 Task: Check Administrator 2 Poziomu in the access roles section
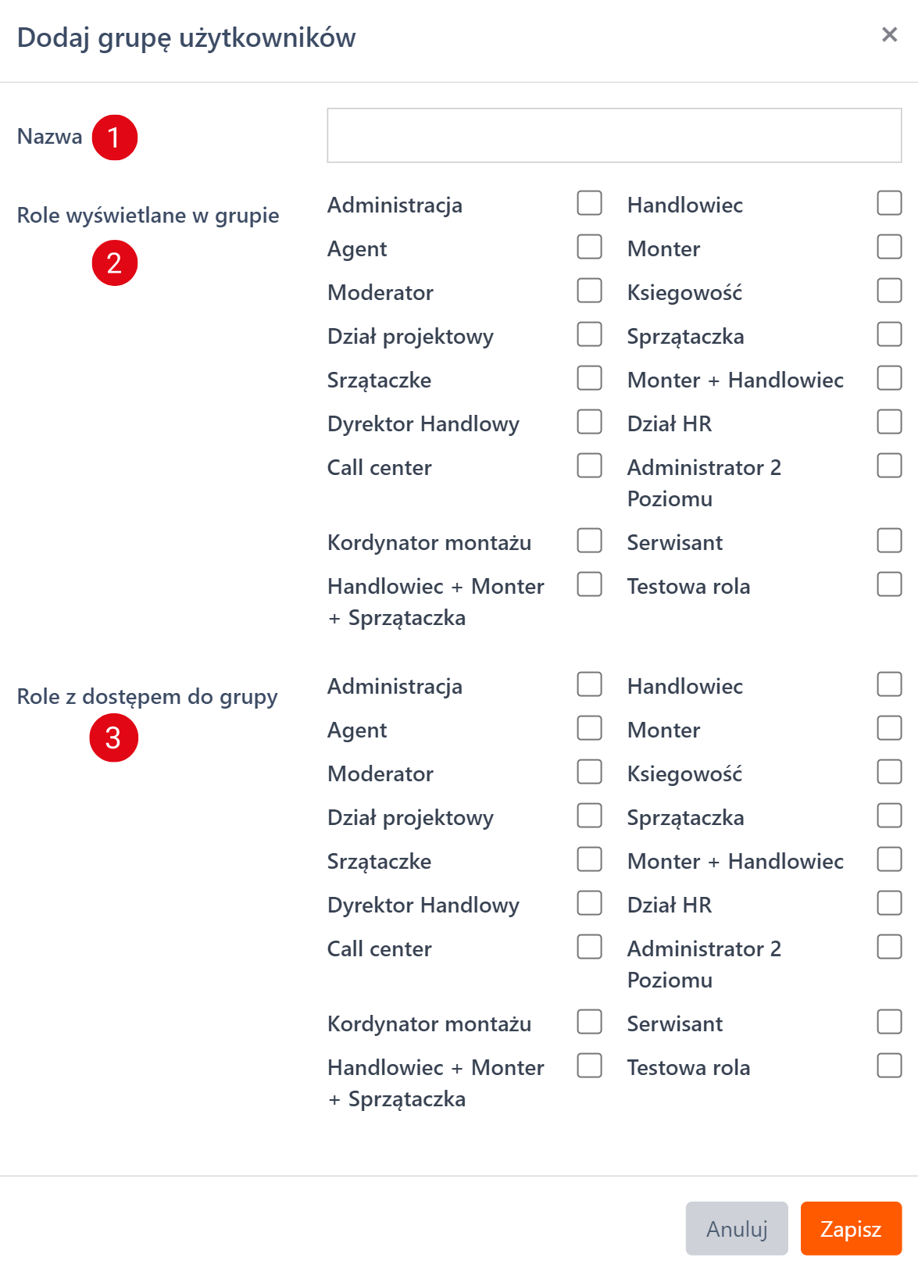889,947
